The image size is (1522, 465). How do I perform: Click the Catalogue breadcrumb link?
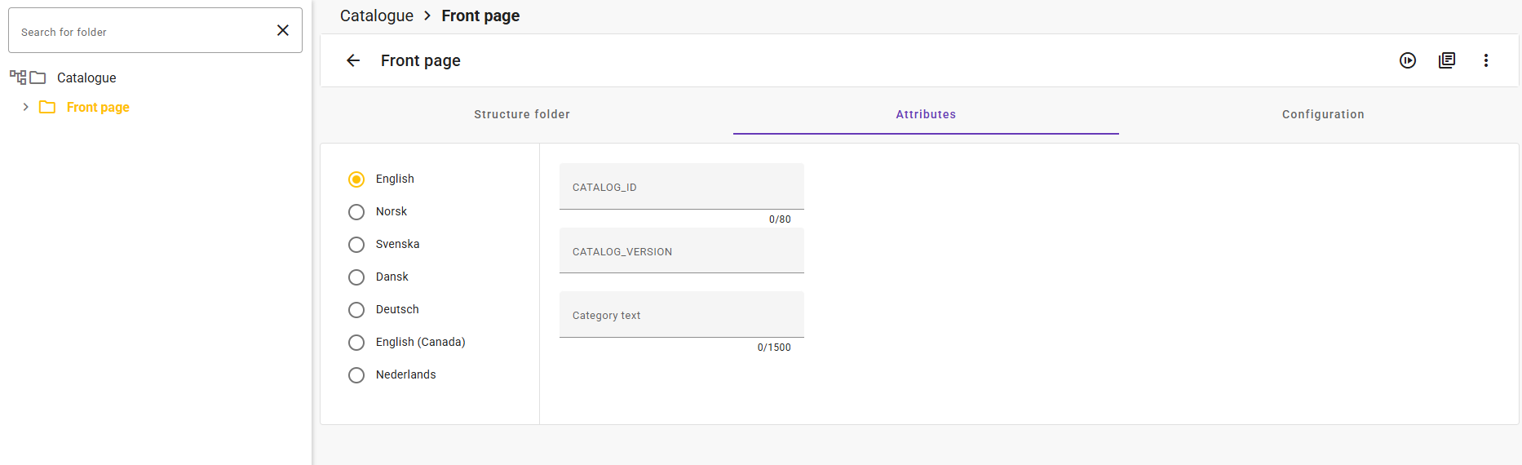click(377, 15)
